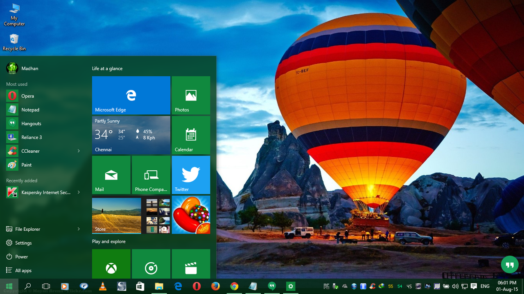Open the Microsoft Edge tile
524x294 pixels.
pos(131,95)
